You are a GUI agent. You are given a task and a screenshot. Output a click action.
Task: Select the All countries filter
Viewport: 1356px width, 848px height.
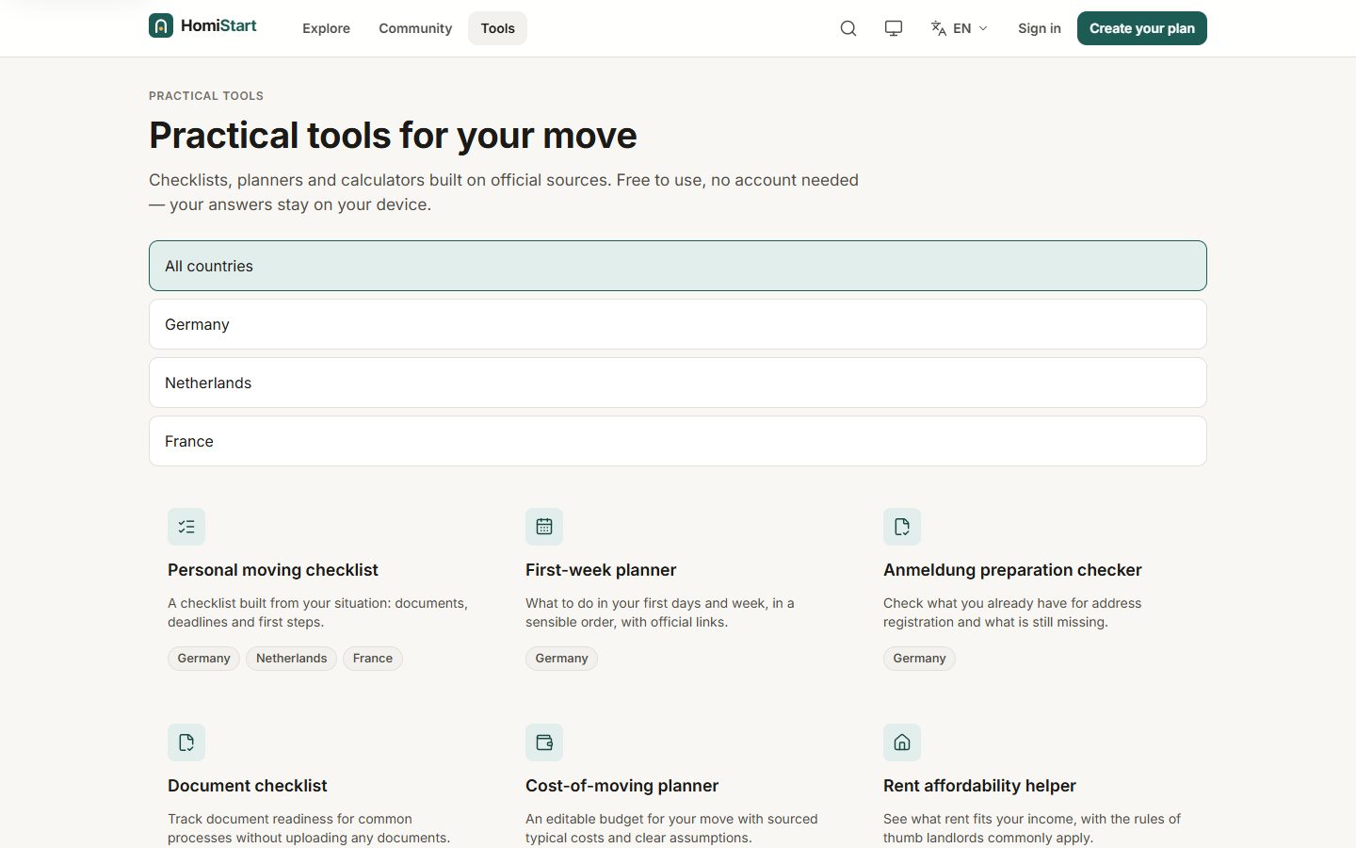678,266
